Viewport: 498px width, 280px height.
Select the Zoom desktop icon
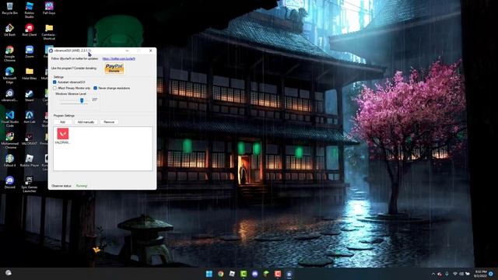click(30, 51)
